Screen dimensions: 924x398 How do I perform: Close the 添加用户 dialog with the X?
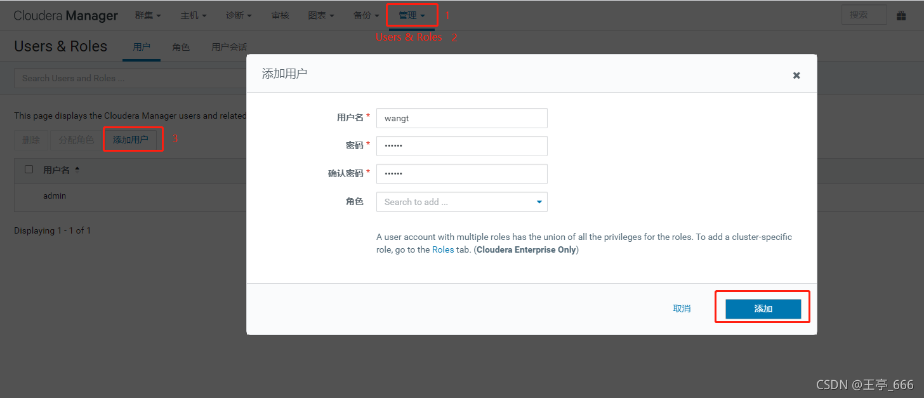tap(796, 76)
